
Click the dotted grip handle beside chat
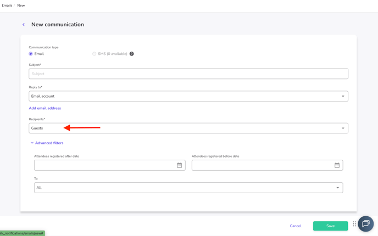[355, 224]
